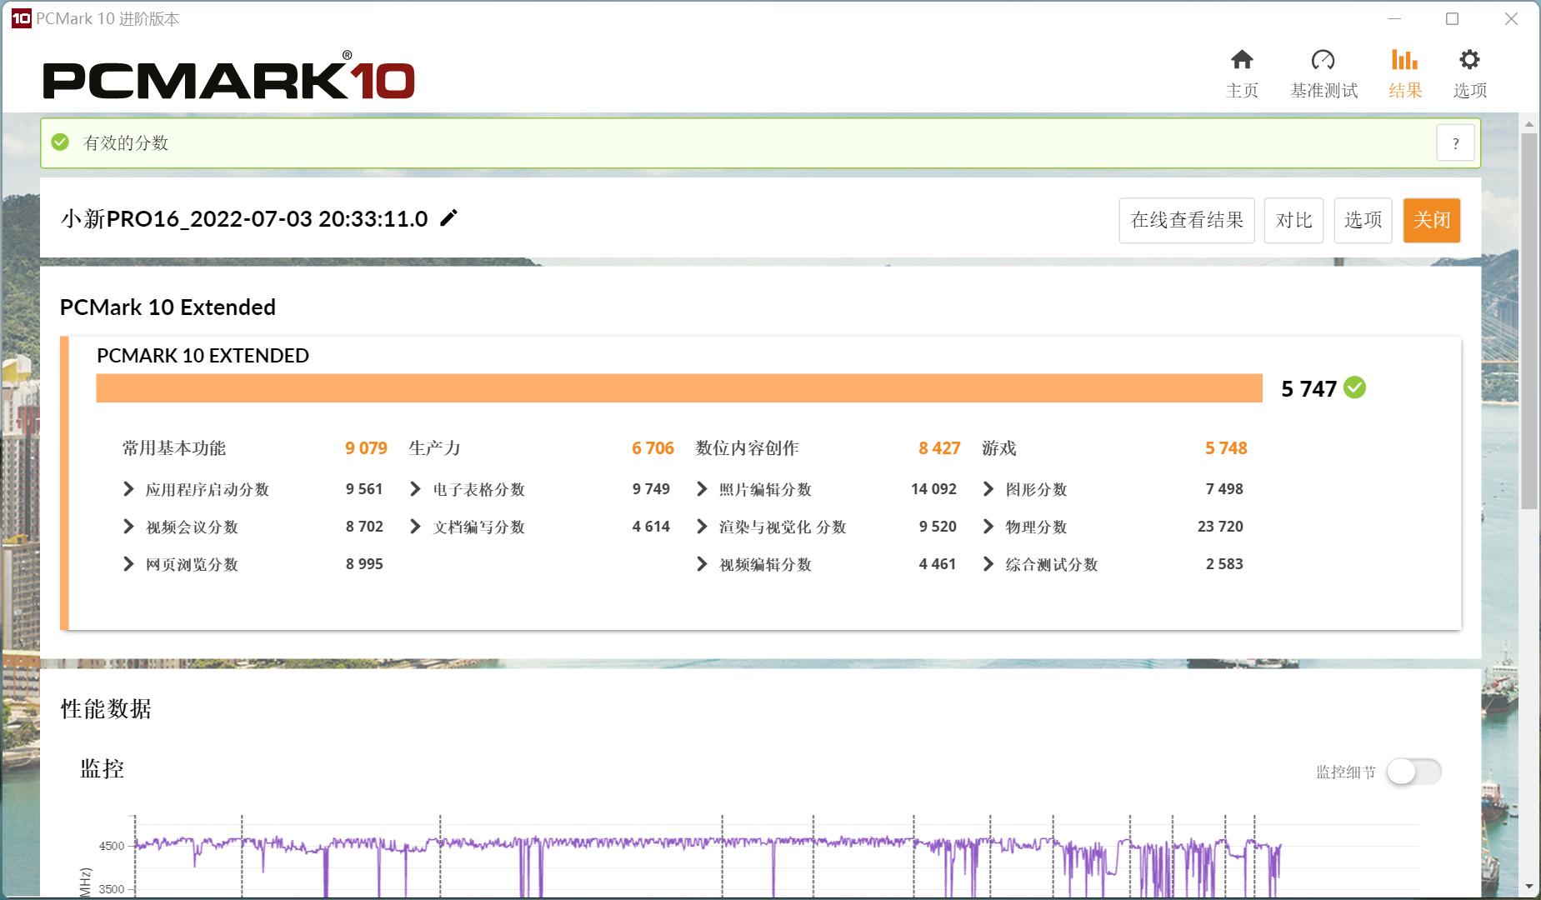The height and width of the screenshot is (900, 1541).
Task: Click the web browsing score 8 995
Action: tap(364, 564)
